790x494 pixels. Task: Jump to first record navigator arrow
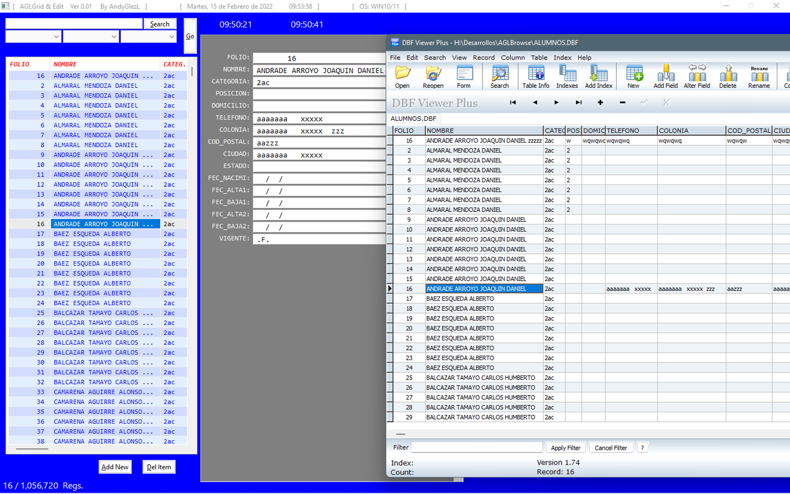(512, 103)
